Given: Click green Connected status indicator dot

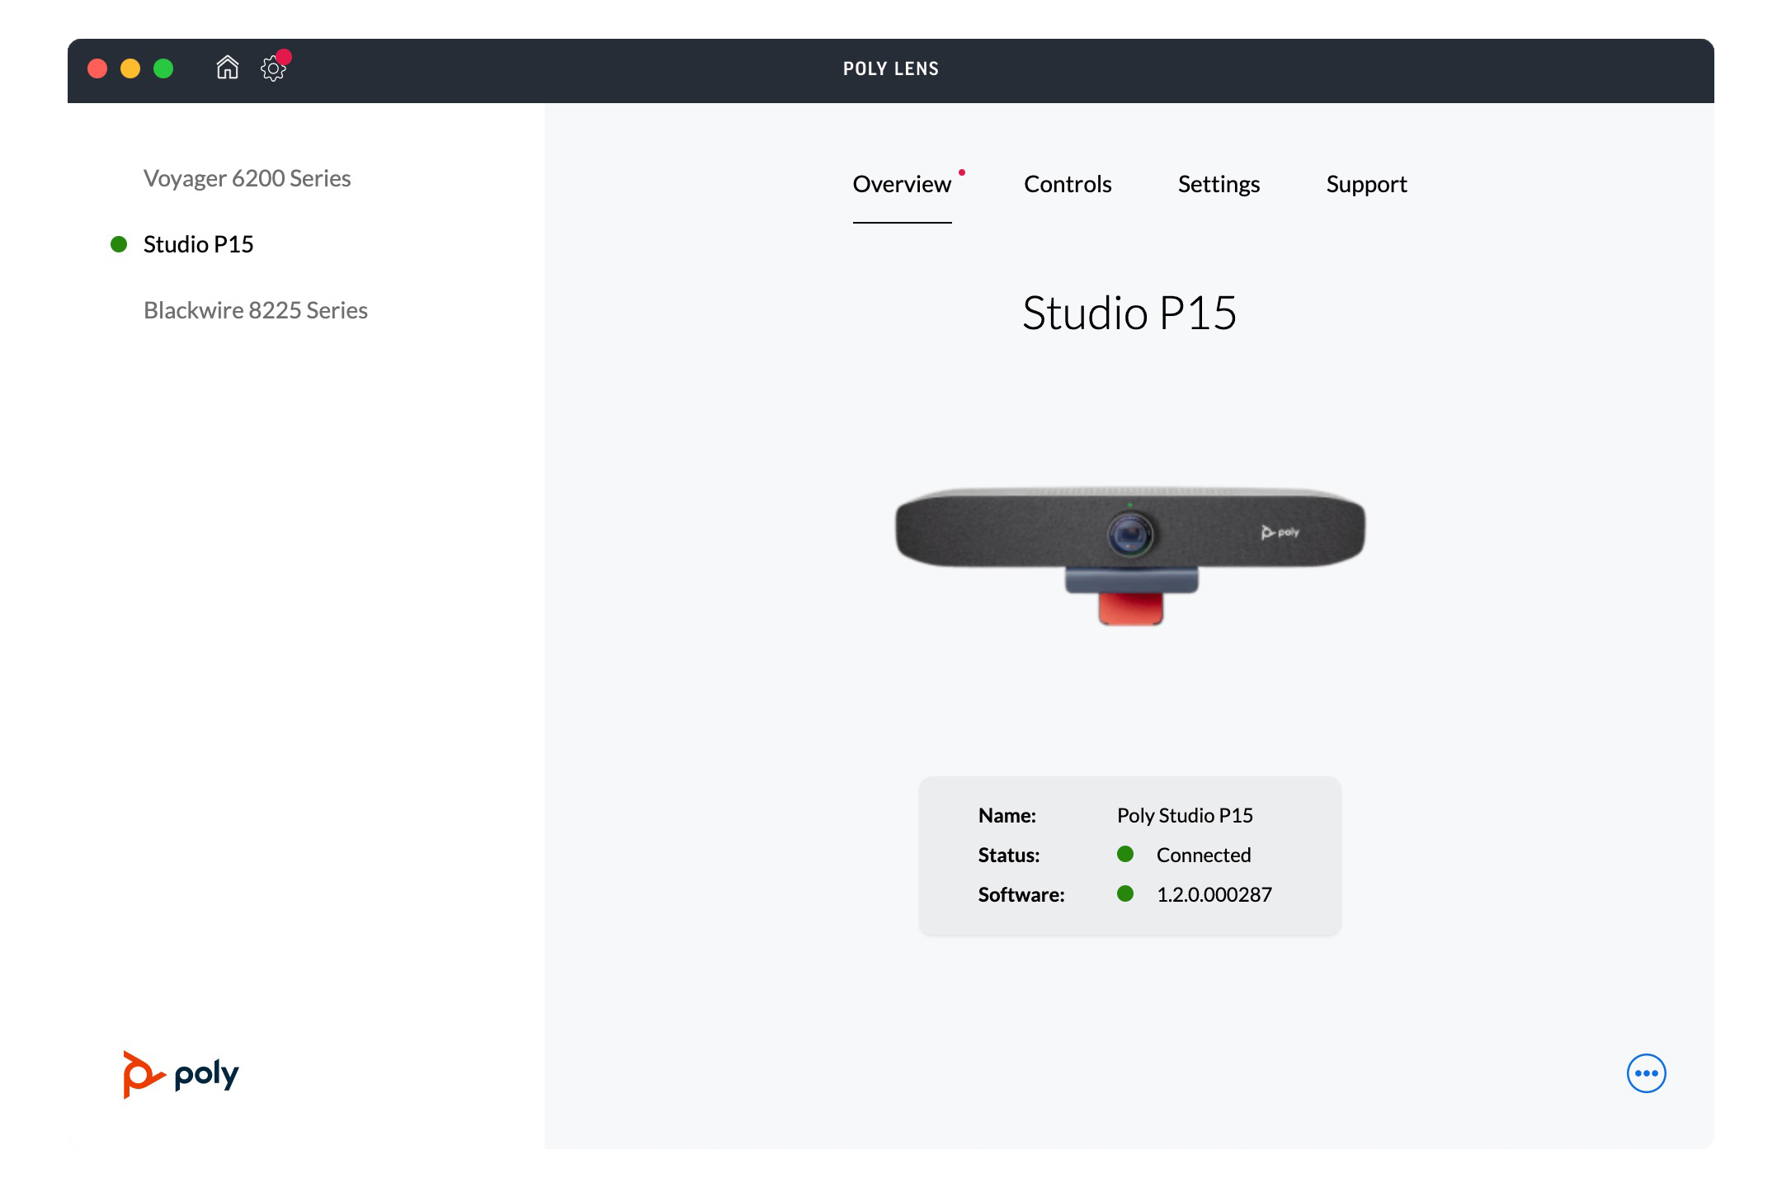Looking at the screenshot, I should tap(1125, 854).
